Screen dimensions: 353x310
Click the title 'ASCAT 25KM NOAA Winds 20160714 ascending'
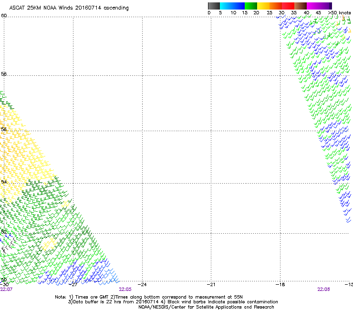[x=69, y=8]
